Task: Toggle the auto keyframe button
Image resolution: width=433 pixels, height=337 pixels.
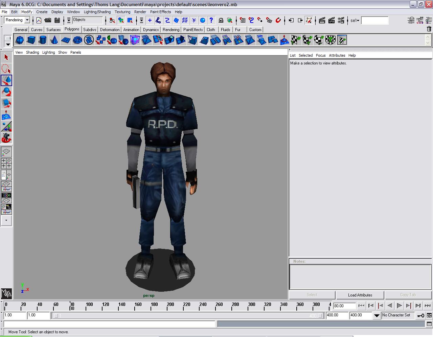Action: [x=420, y=315]
